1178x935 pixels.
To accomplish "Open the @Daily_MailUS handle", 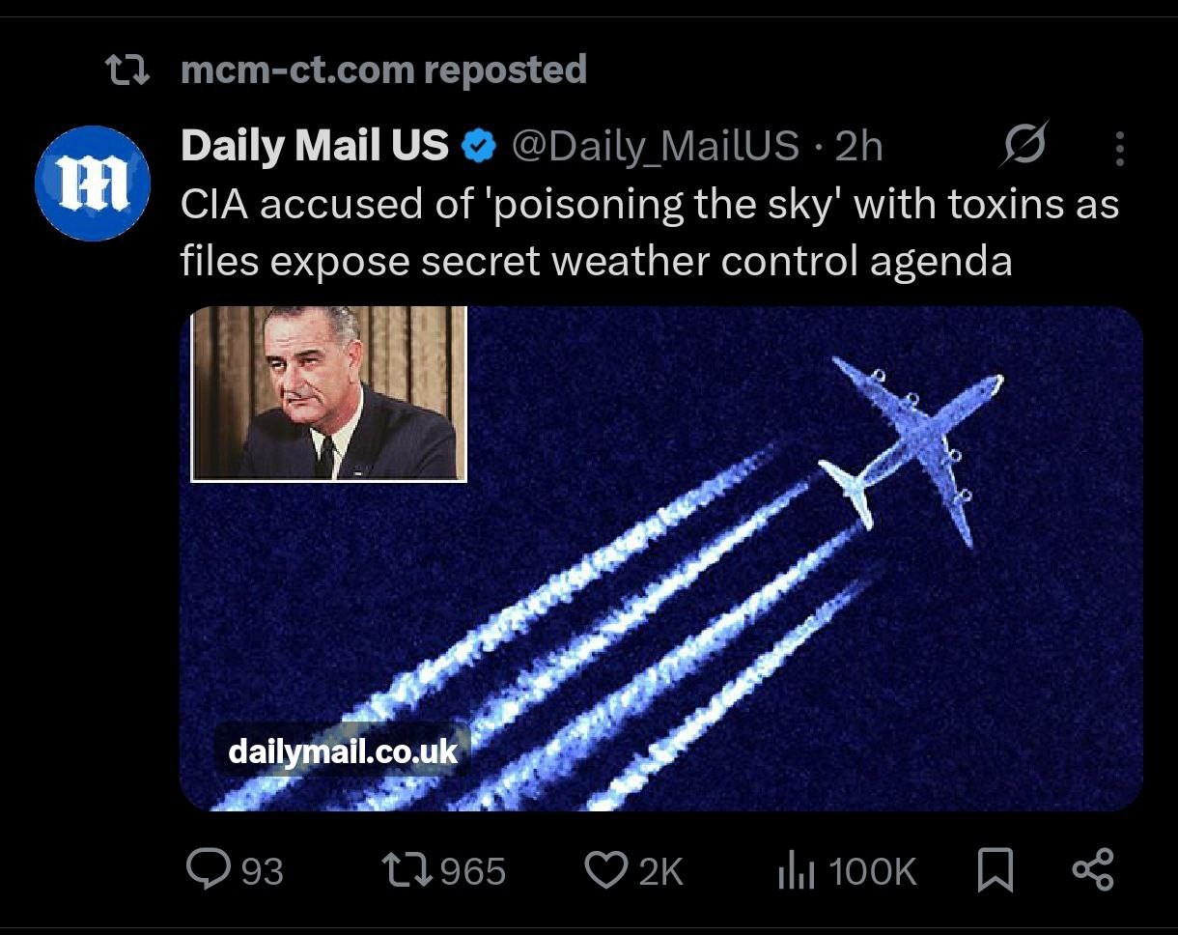I will click(x=655, y=146).
